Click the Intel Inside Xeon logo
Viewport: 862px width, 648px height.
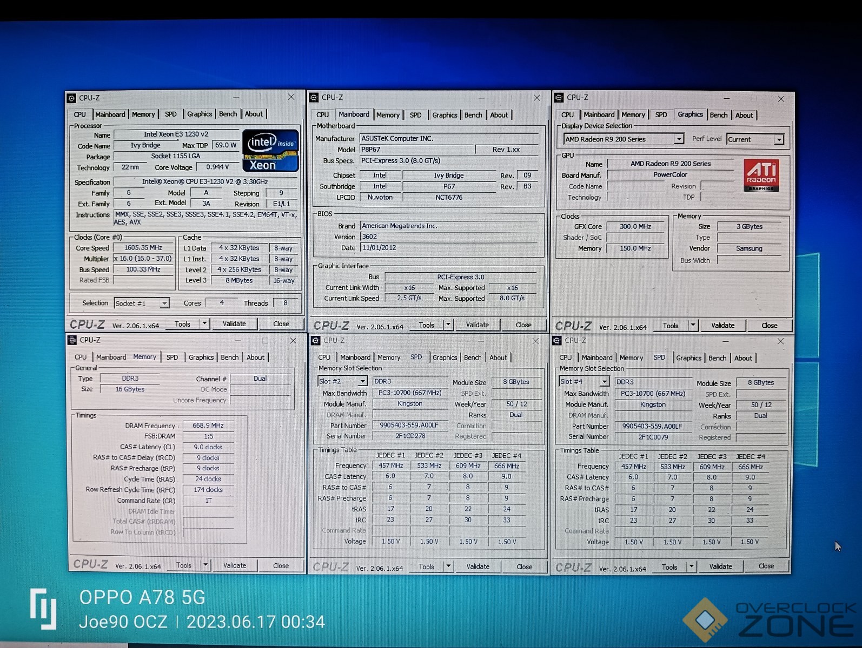pos(270,151)
